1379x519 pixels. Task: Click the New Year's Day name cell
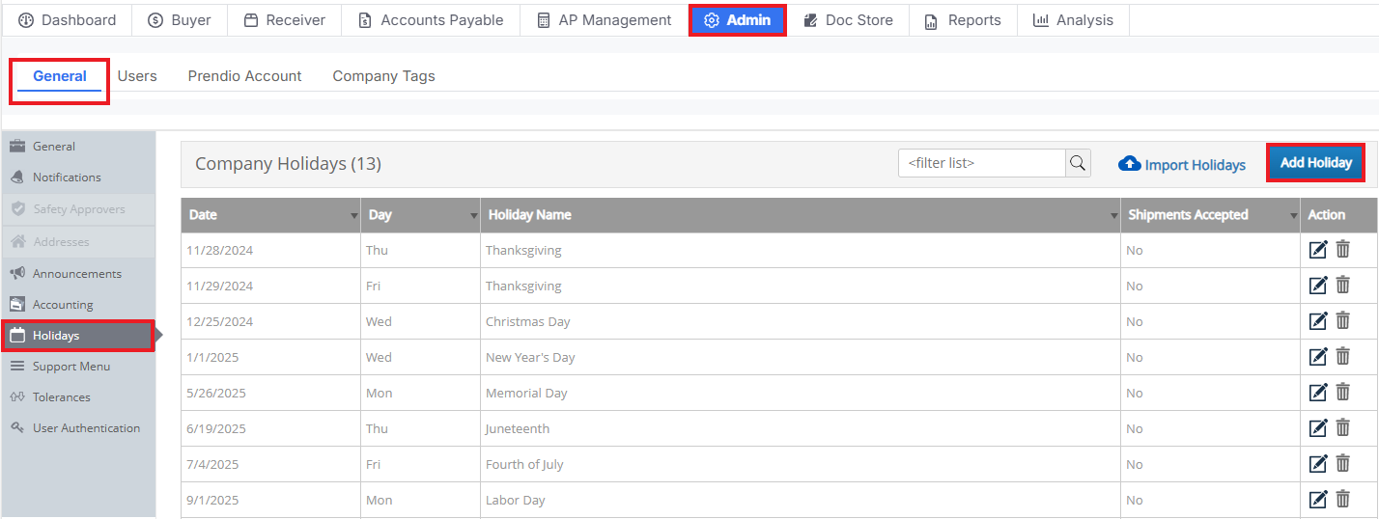pos(801,357)
